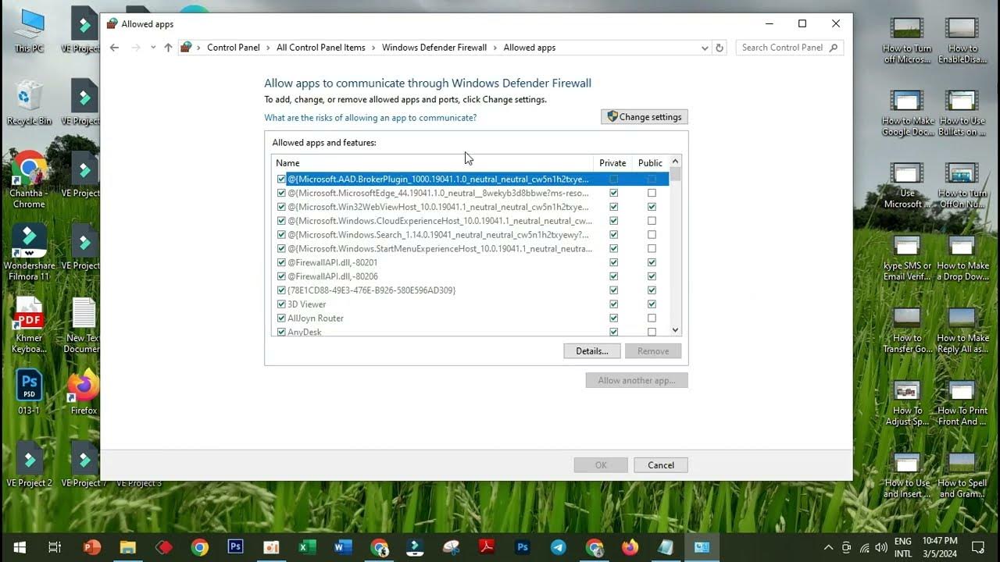
Task: Select VE Project 7 desktop icon
Action: 84,465
